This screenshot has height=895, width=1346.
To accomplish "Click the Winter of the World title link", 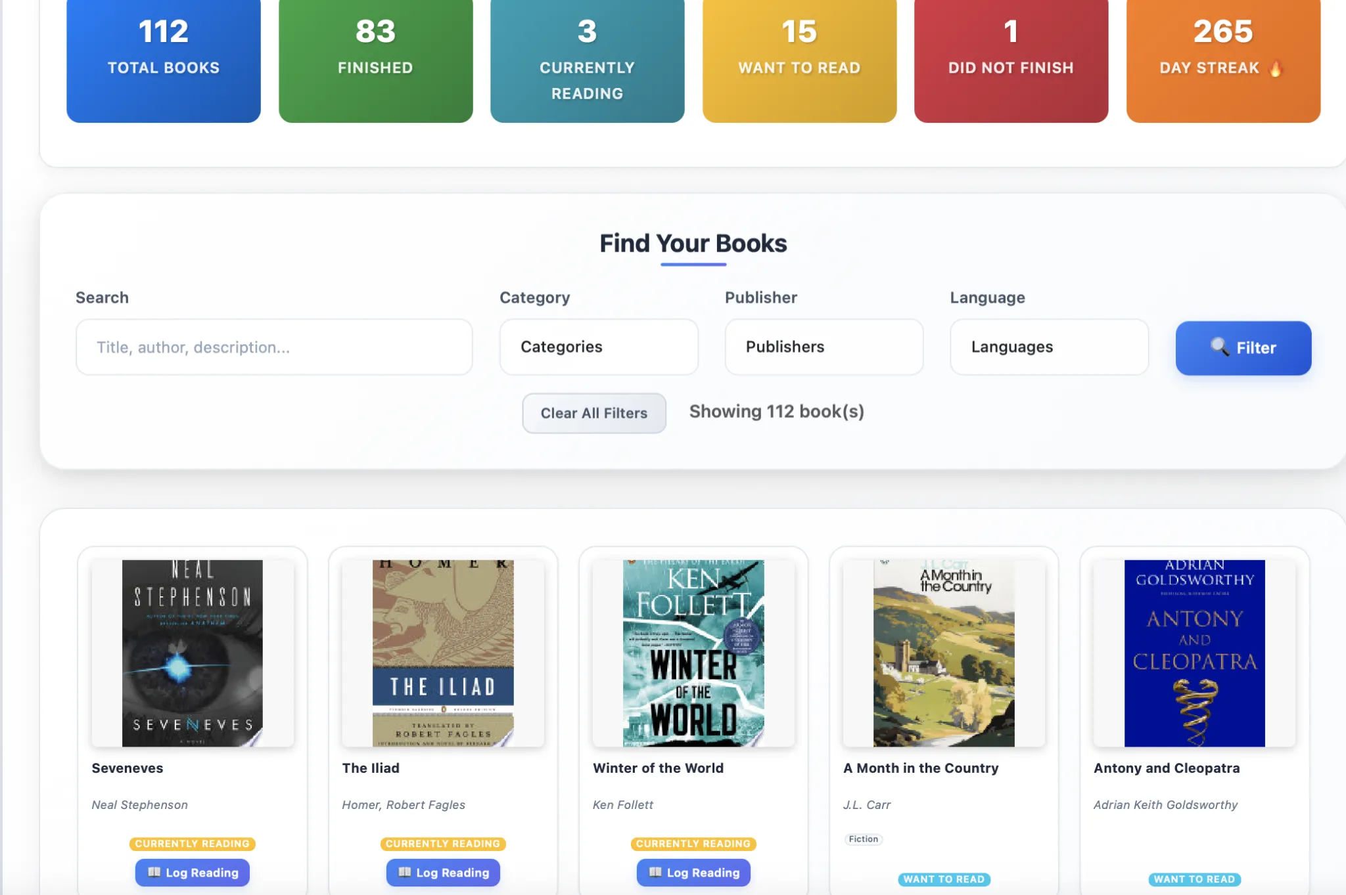I will pyautogui.click(x=657, y=768).
